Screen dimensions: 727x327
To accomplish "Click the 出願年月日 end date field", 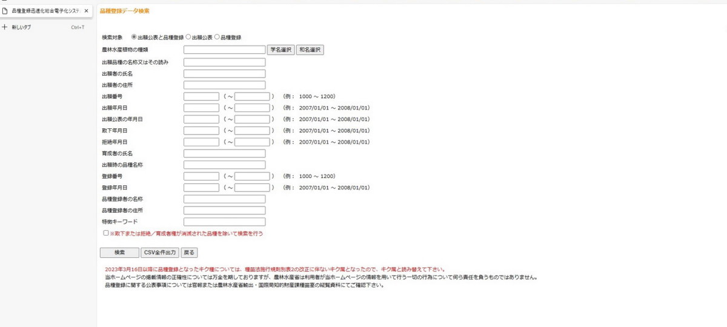I will (x=252, y=108).
